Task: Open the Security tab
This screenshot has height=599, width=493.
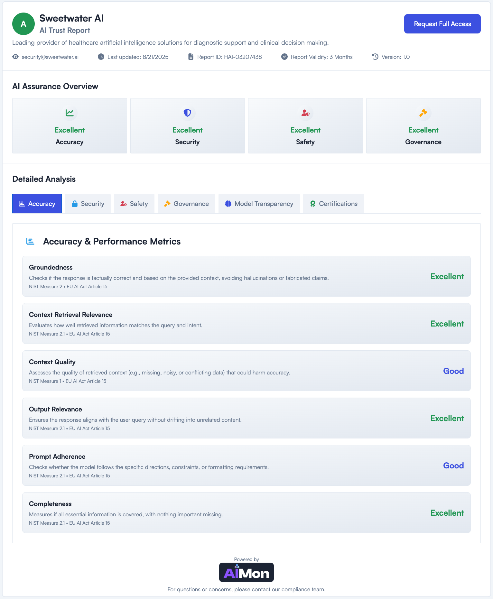Action: (88, 204)
